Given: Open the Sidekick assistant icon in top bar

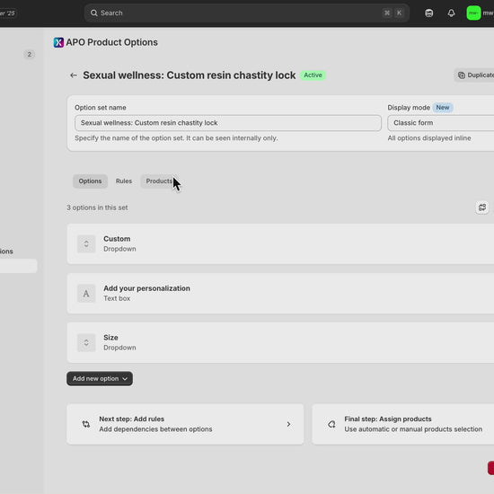Looking at the screenshot, I should [428, 13].
